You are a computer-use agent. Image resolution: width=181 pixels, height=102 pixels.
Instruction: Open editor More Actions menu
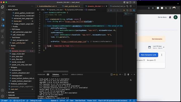coord(134,6)
